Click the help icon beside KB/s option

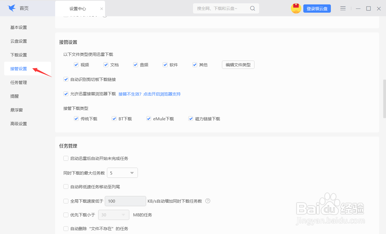point(208,201)
